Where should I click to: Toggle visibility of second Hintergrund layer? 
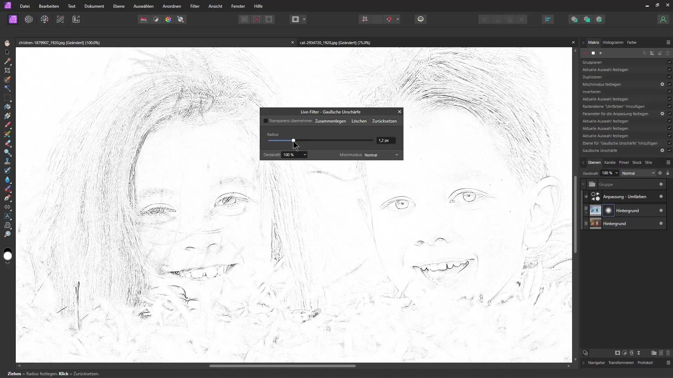[586, 223]
